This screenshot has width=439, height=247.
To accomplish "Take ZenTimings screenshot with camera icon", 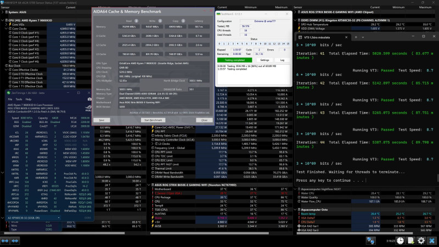I will [89, 99].
